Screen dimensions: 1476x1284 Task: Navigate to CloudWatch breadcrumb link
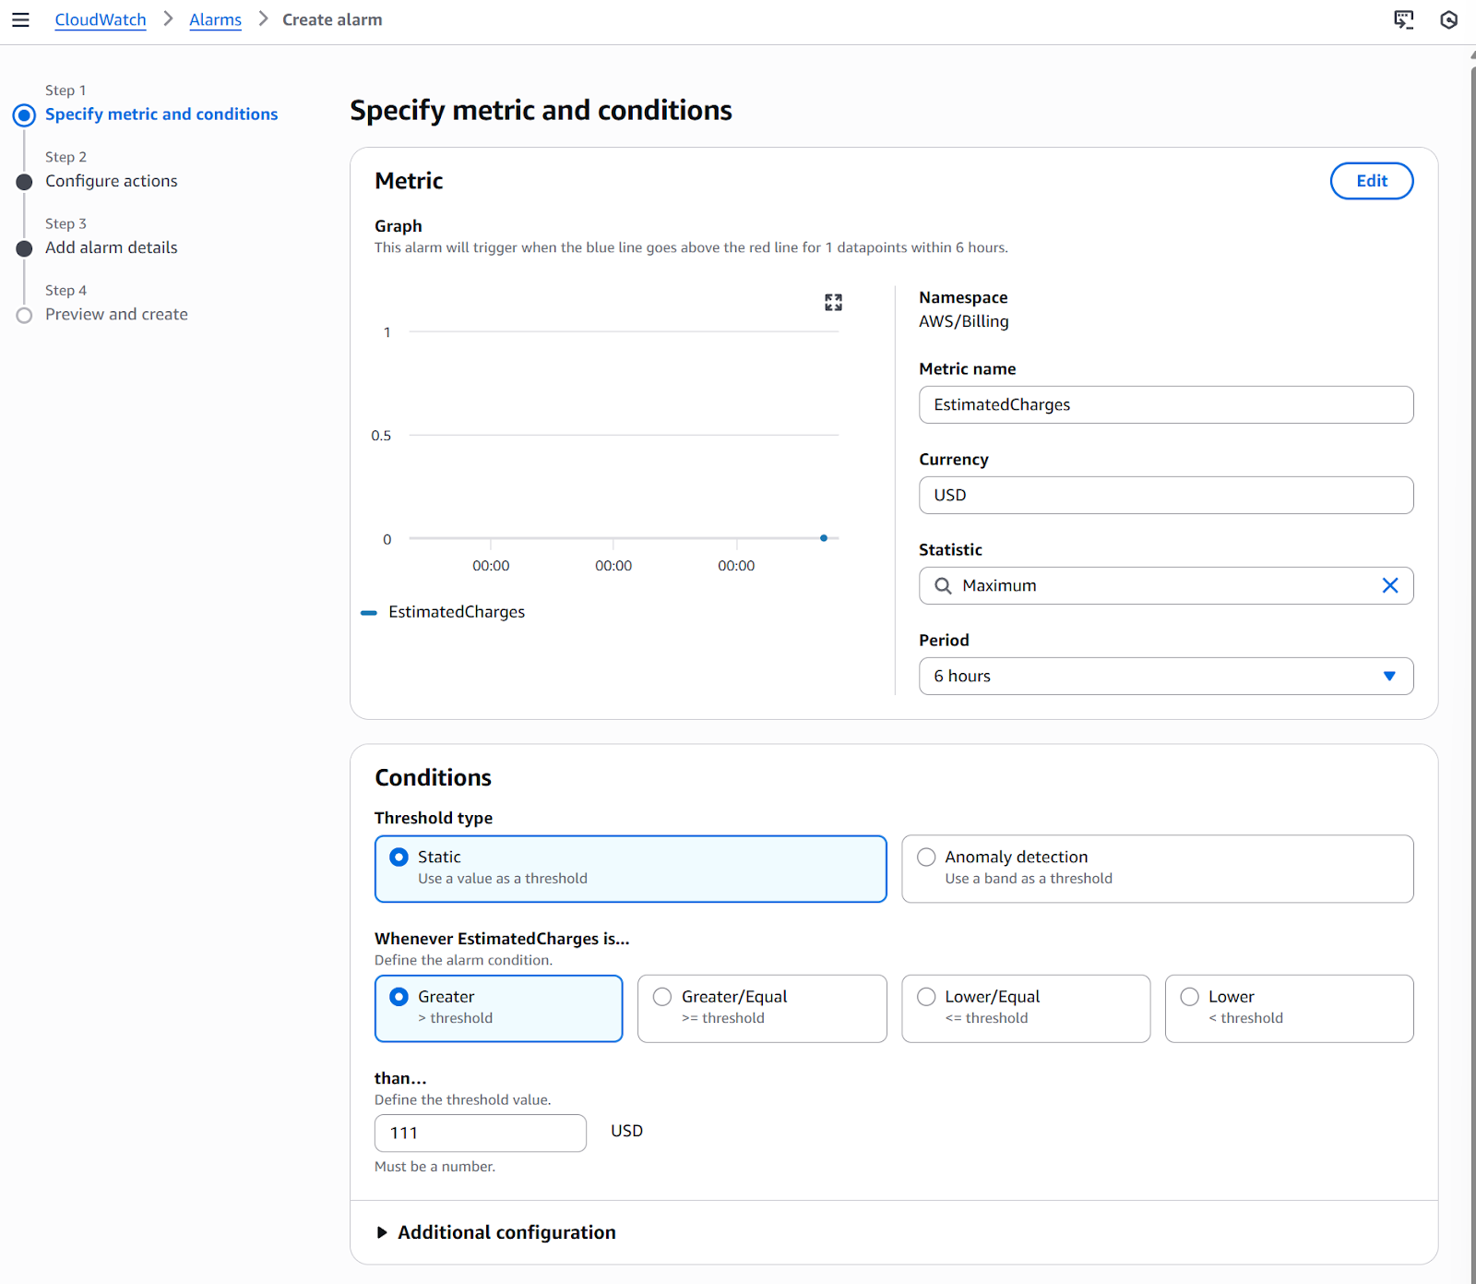point(100,19)
